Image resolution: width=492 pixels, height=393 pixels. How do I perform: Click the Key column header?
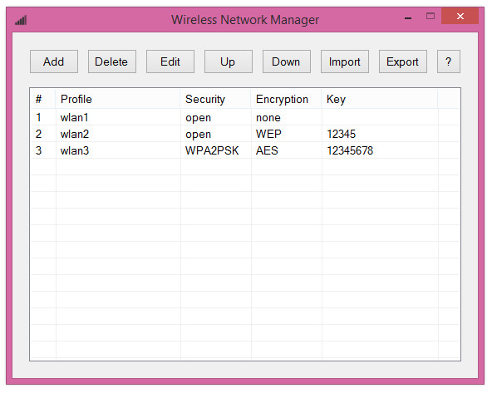(380, 99)
